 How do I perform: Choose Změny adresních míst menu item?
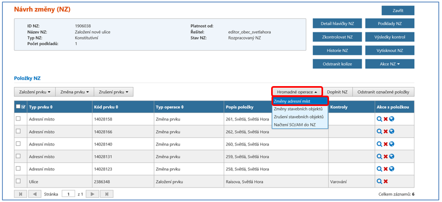coord(300,102)
